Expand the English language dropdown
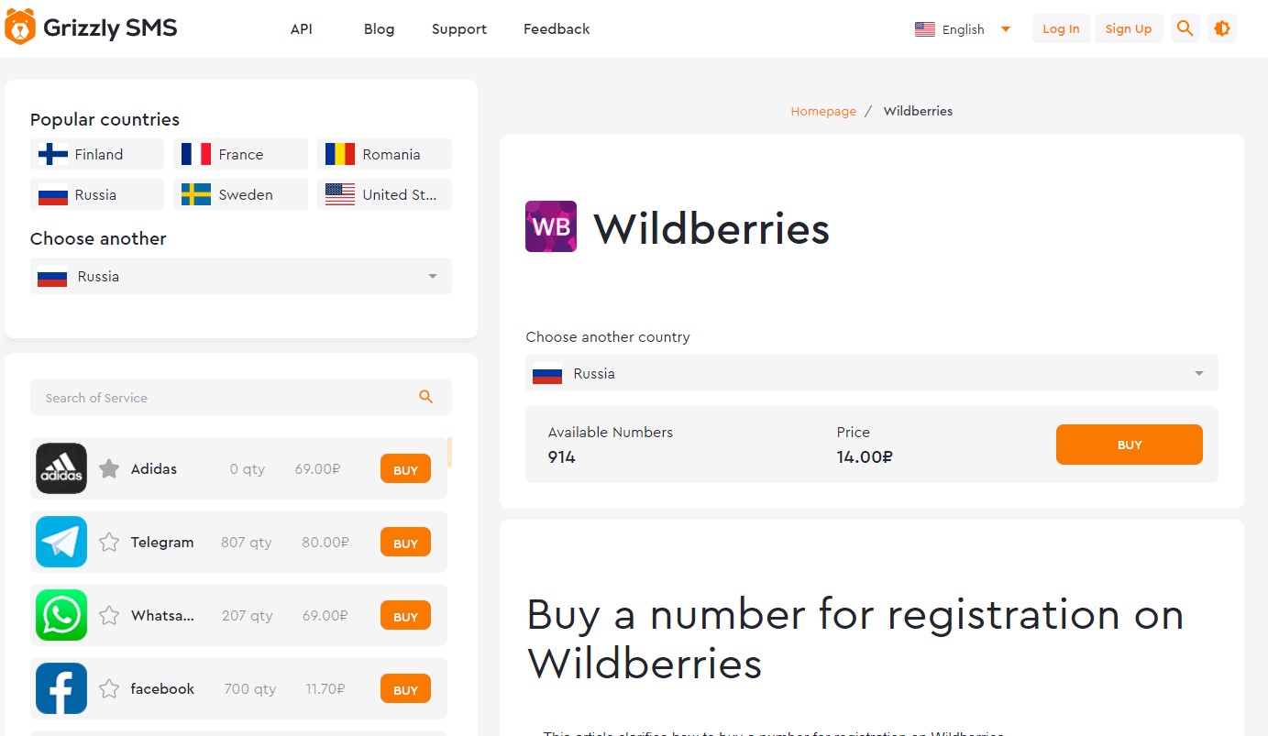1268x736 pixels. pos(963,29)
